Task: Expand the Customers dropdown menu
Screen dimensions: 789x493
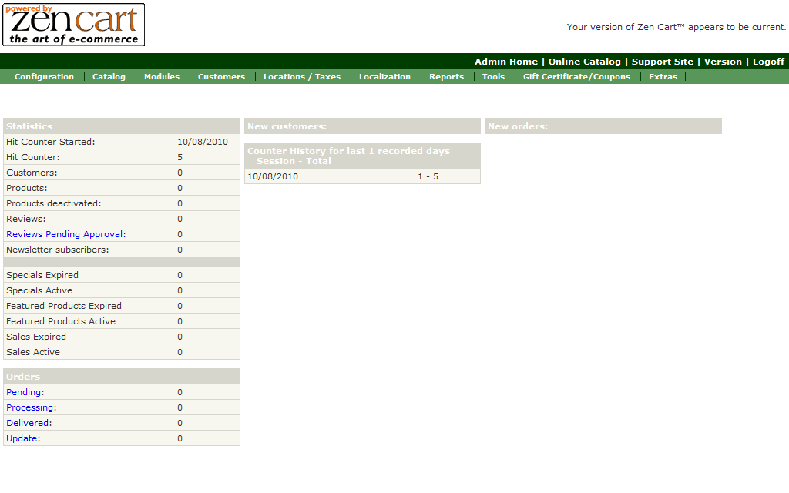Action: [221, 76]
